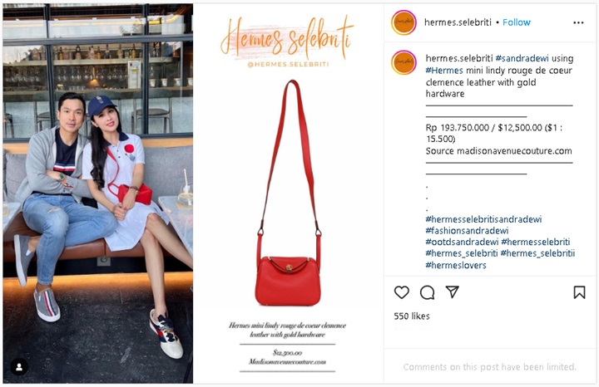Click caption profile avatar of hermes.selebriti
This screenshot has height=387, width=599.
tap(403, 62)
